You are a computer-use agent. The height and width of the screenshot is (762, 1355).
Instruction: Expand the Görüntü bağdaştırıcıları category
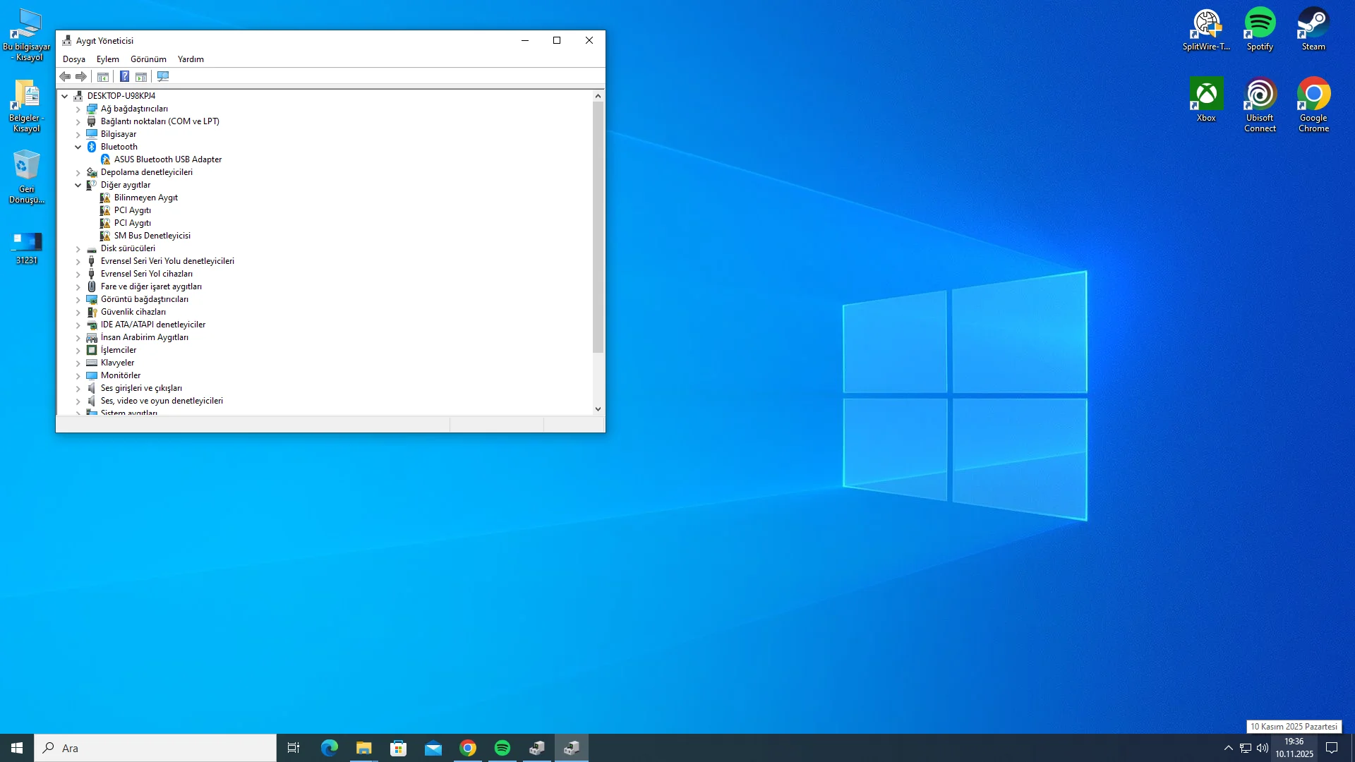(78, 299)
